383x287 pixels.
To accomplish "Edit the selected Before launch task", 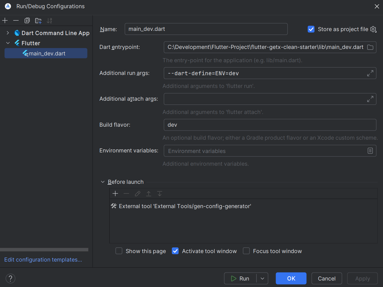I will pyautogui.click(x=138, y=193).
